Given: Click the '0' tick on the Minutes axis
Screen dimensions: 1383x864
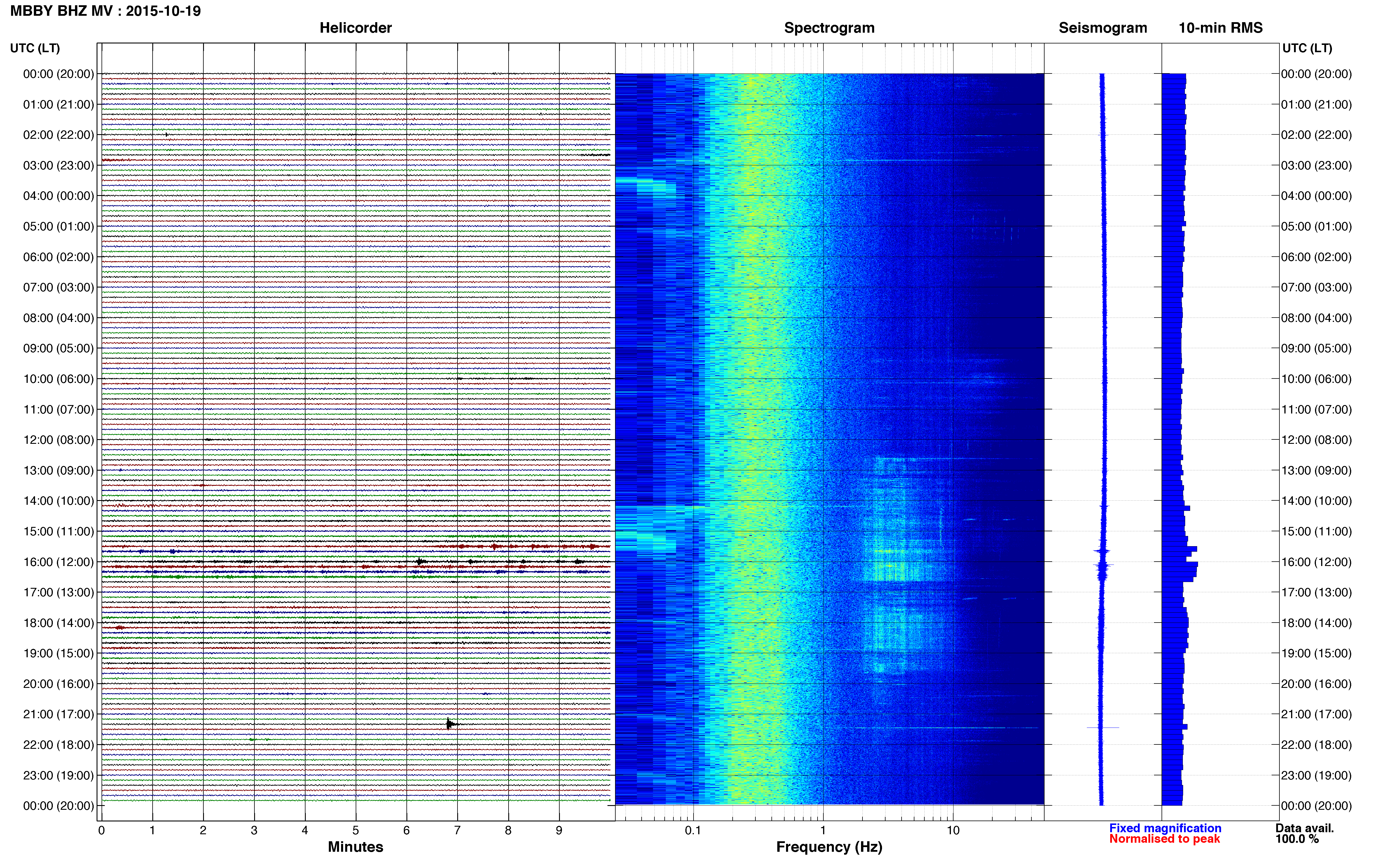Looking at the screenshot, I should (102, 830).
